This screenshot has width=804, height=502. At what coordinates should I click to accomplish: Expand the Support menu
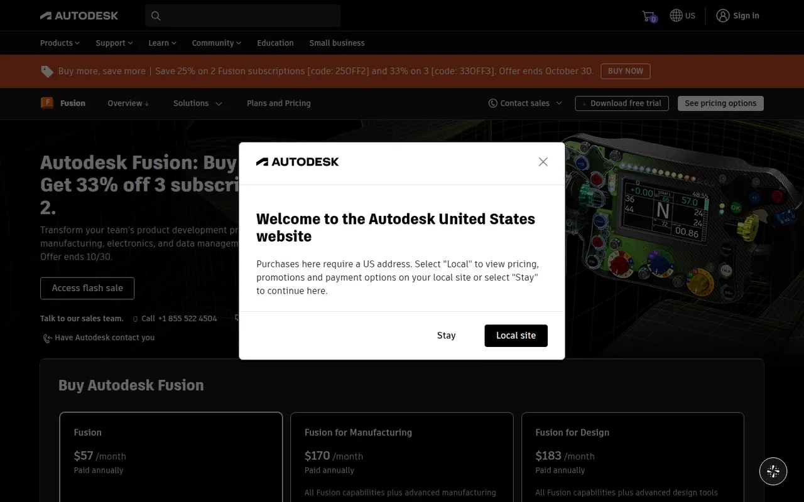point(114,43)
